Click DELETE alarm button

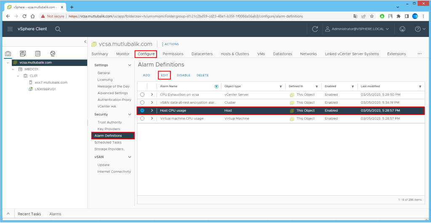tap(202, 75)
